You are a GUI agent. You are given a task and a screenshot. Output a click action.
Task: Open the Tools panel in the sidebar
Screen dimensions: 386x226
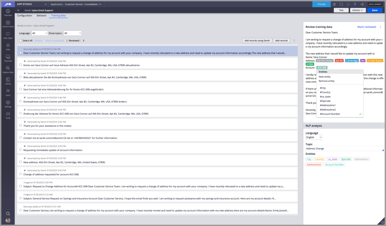[x=8, y=113]
